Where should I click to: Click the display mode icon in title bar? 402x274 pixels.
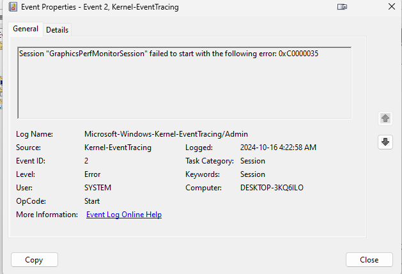342,7
